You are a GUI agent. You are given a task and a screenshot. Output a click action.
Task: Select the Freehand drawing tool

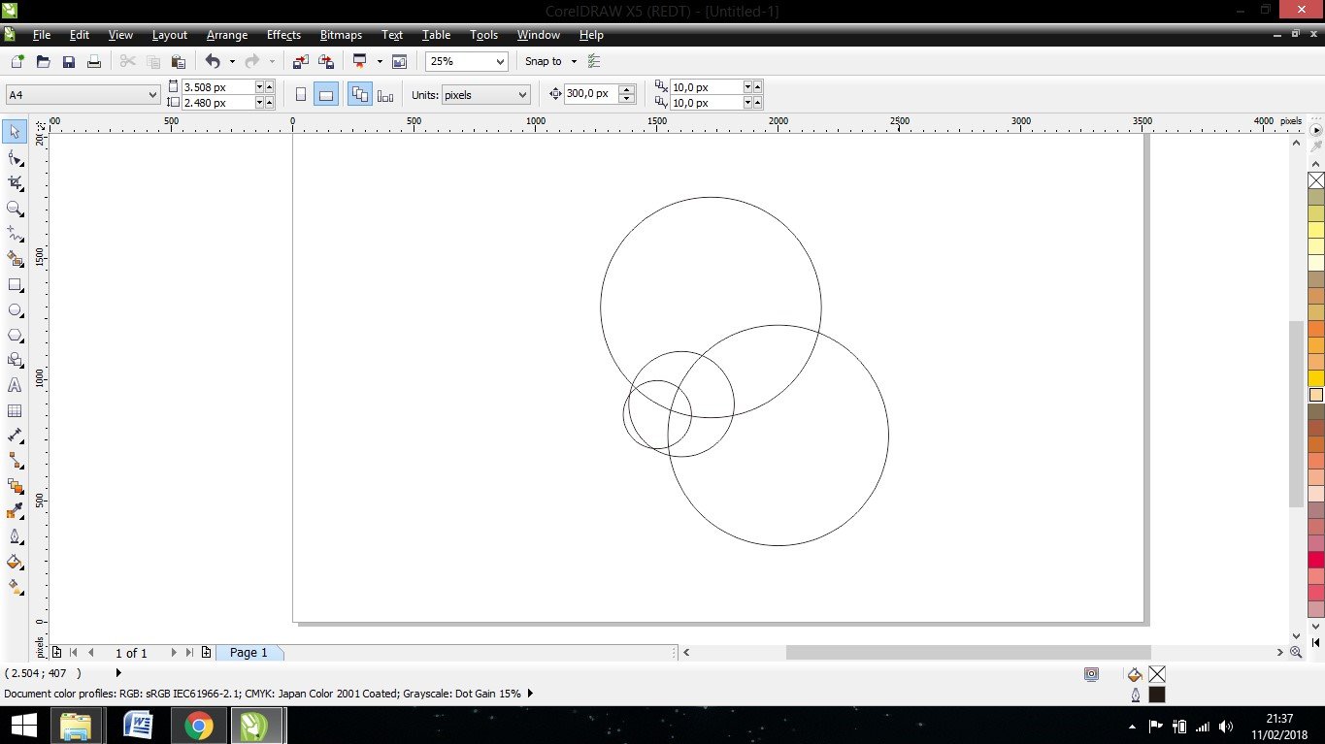[15, 234]
